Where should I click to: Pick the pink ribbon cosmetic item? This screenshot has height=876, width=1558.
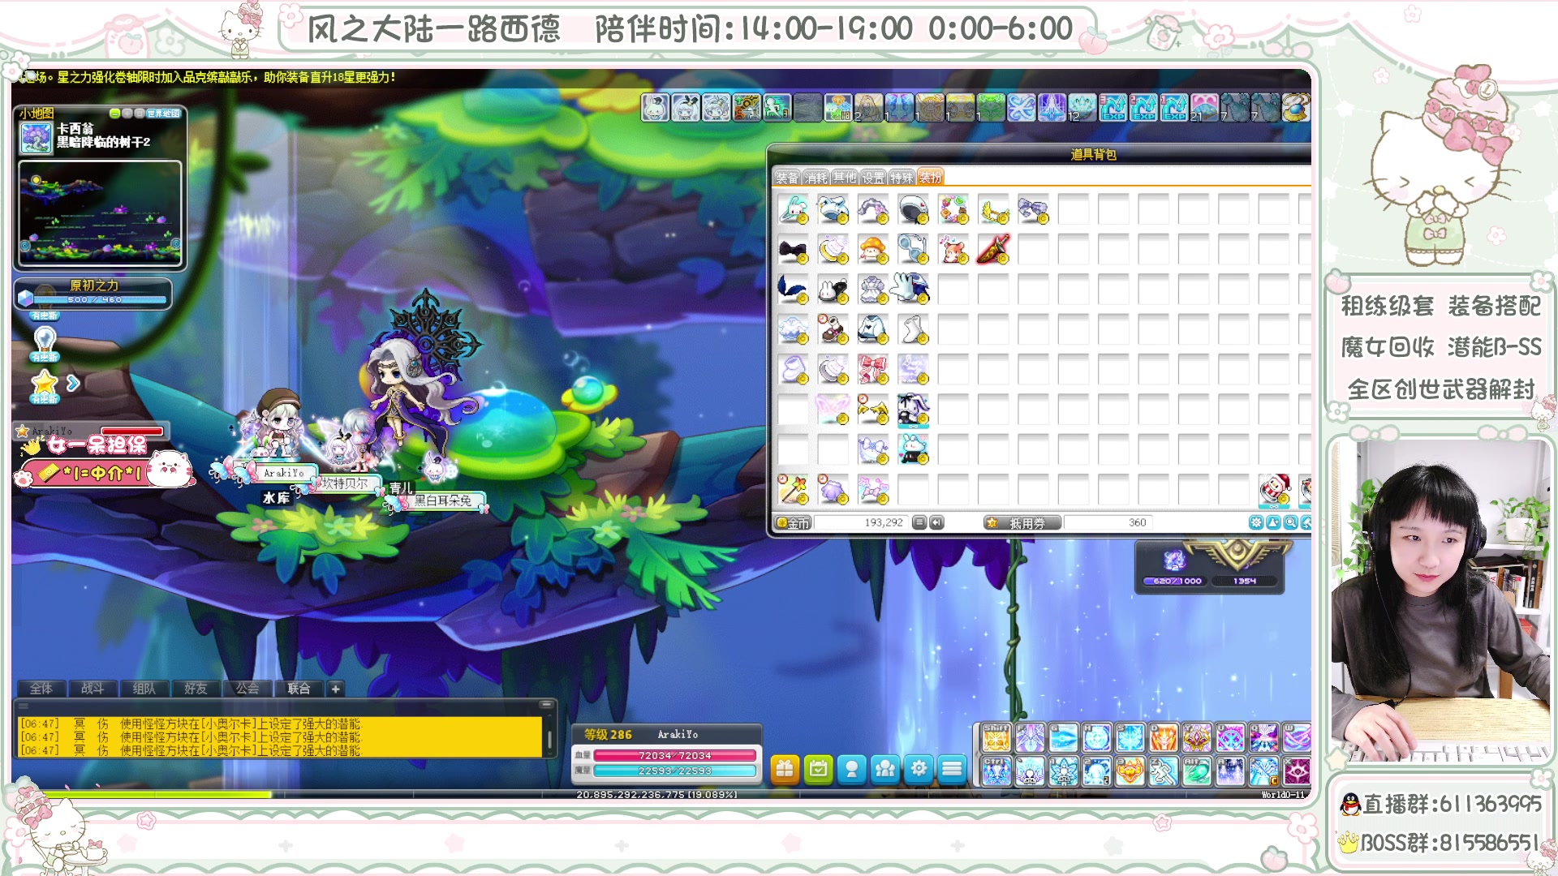(873, 369)
